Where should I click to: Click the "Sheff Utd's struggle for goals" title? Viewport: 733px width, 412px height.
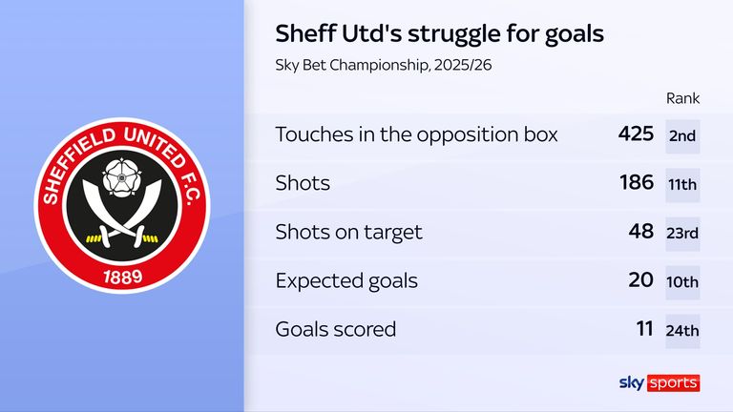439,34
